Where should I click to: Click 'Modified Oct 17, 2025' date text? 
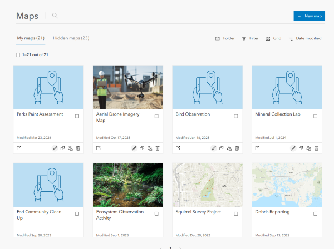[x=113, y=138]
